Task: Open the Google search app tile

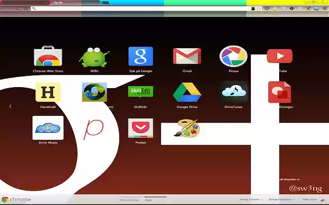Action: coord(140,56)
